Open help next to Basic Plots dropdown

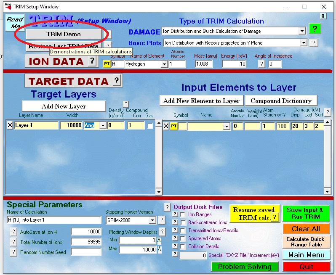click(314, 43)
